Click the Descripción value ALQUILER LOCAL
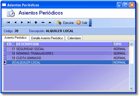This screenshot has height=97, width=140. coord(60,31)
